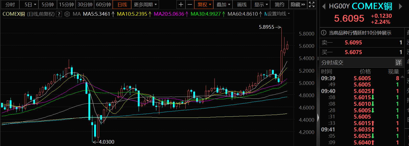Zoom out chart with minus icon
The image size is (409, 146).
coord(190,4)
